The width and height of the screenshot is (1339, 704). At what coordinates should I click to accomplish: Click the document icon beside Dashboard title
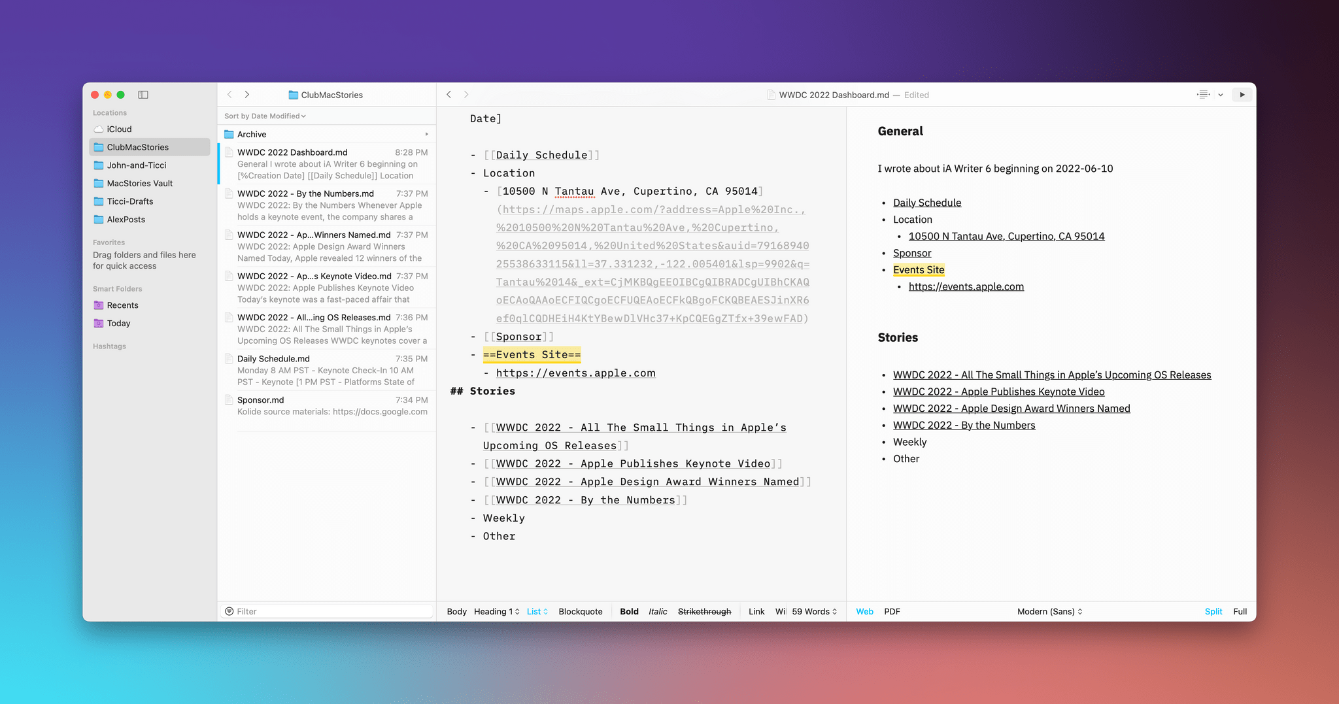771,95
